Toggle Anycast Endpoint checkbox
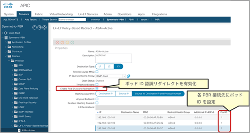250x133 pixels. pyautogui.click(x=97, y=99)
